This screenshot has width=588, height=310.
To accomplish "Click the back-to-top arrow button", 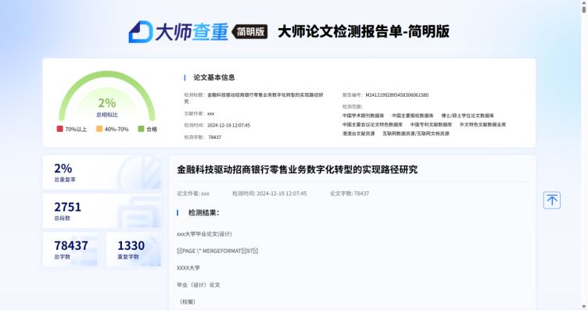I will point(551,201).
